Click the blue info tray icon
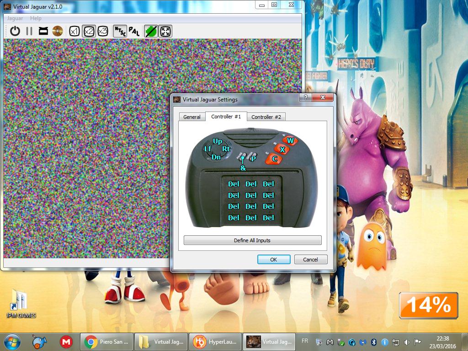The width and height of the screenshot is (468, 351). [385, 342]
